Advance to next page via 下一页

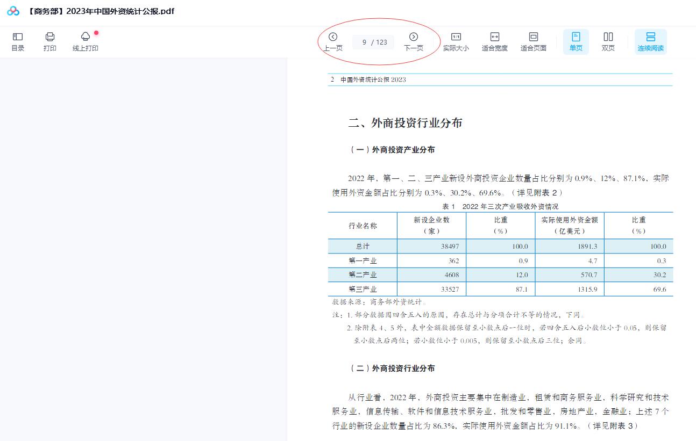(x=414, y=41)
